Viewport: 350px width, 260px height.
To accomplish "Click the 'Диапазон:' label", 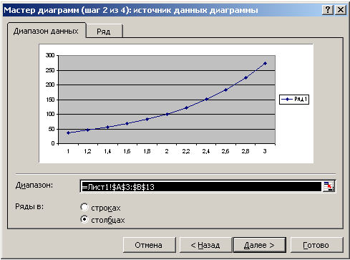I will pos(34,186).
